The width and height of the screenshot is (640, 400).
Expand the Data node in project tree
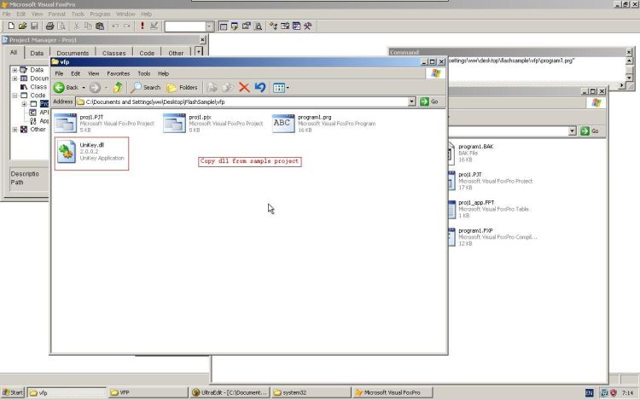(15, 70)
